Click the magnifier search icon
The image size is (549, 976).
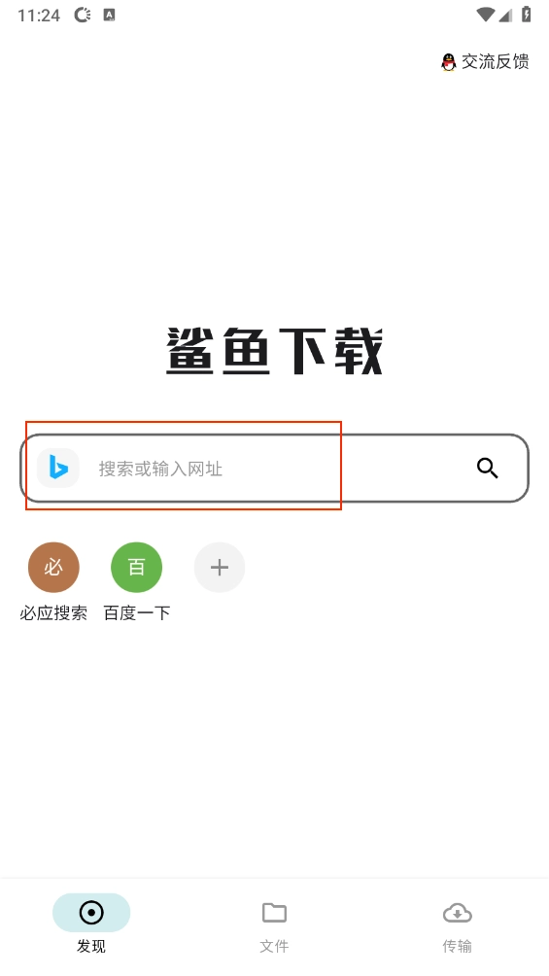click(488, 468)
